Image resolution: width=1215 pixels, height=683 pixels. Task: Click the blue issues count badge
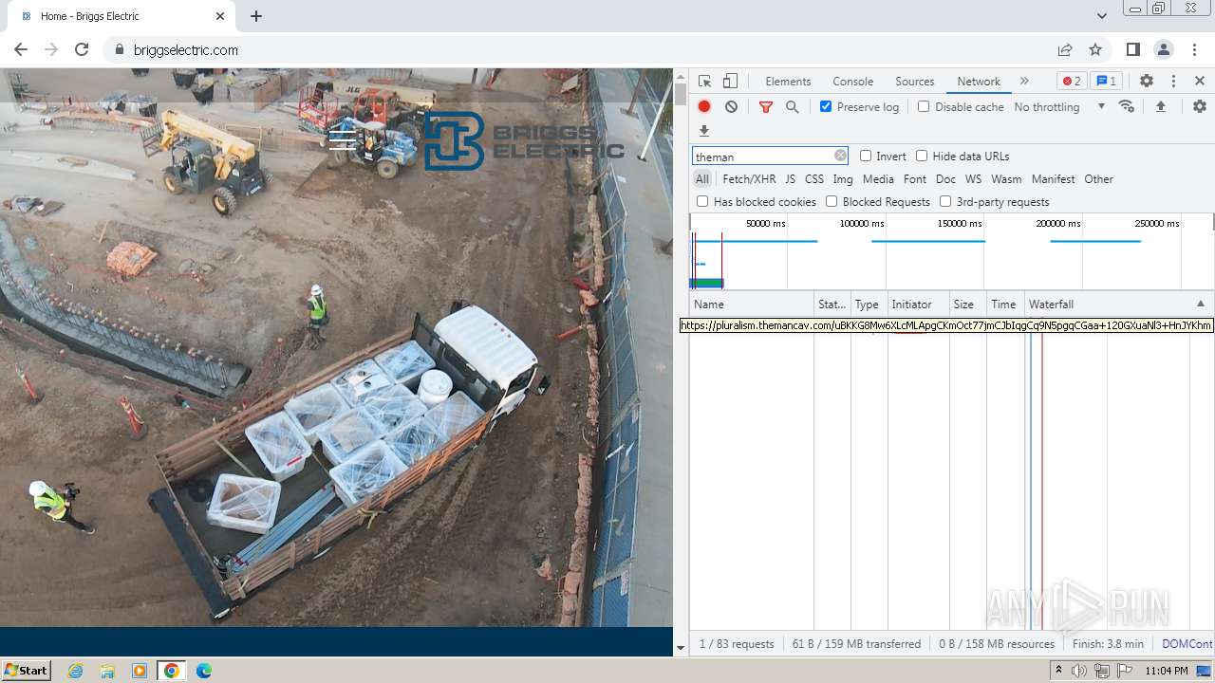(x=1106, y=82)
